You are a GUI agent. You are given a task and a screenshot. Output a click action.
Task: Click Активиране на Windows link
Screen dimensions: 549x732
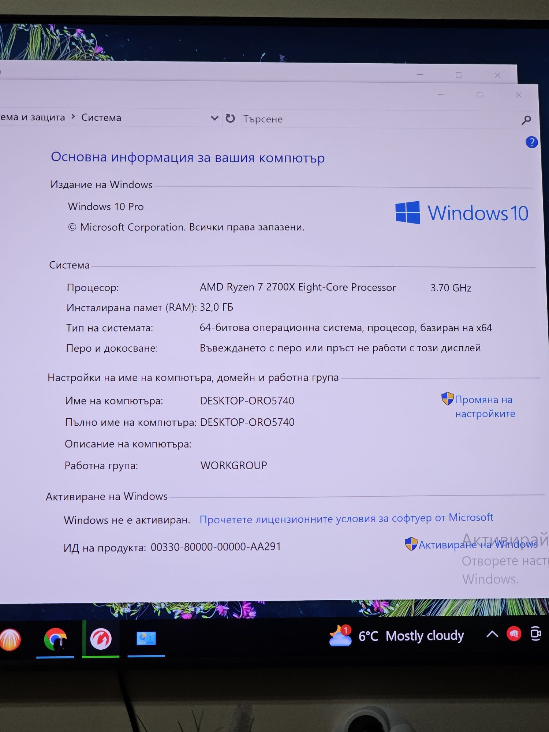tap(478, 545)
